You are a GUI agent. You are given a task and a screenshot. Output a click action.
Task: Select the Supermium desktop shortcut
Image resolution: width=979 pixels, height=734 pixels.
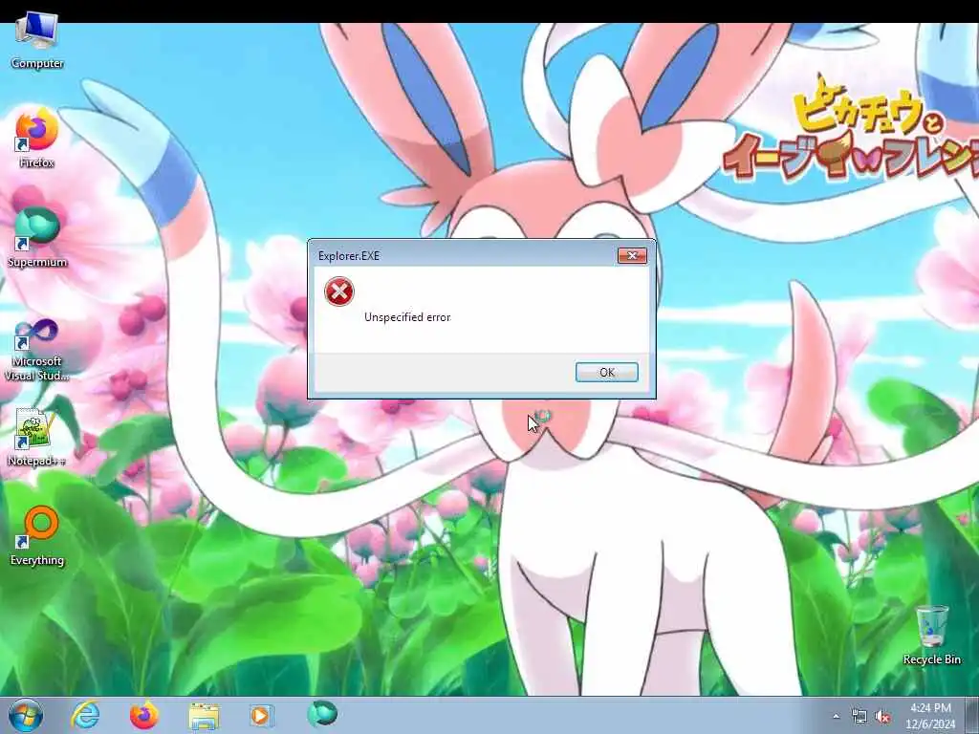tap(37, 238)
